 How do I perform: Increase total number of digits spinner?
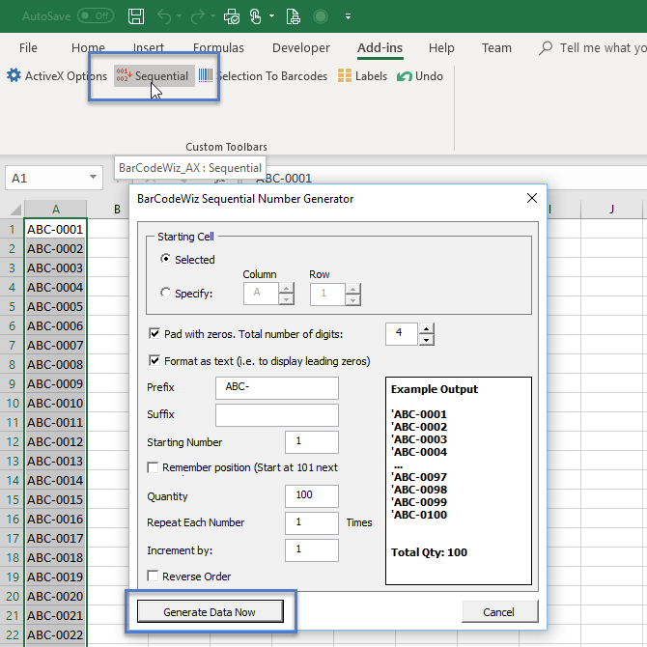pos(427,329)
